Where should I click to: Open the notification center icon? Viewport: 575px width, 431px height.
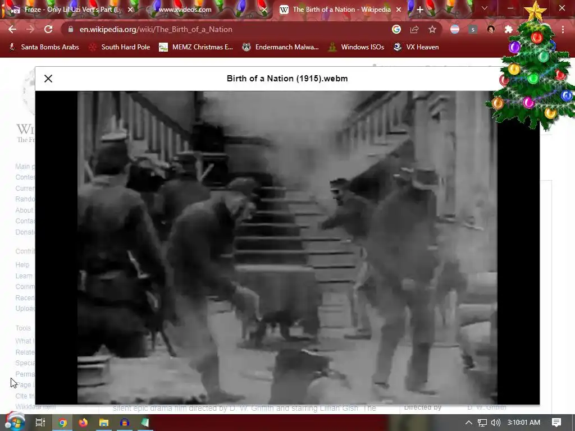pos(556,423)
